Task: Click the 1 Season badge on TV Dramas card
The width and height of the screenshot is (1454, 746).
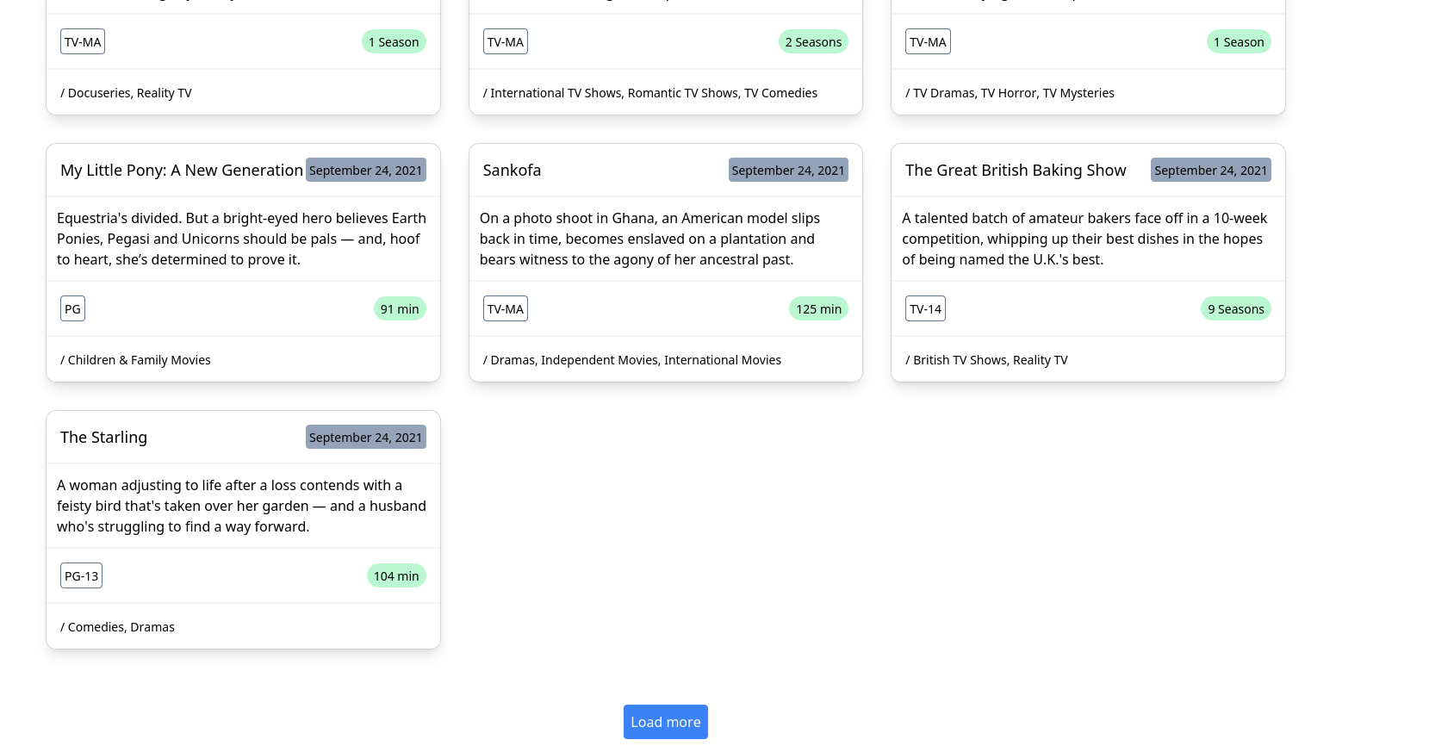Action: [x=1239, y=41]
